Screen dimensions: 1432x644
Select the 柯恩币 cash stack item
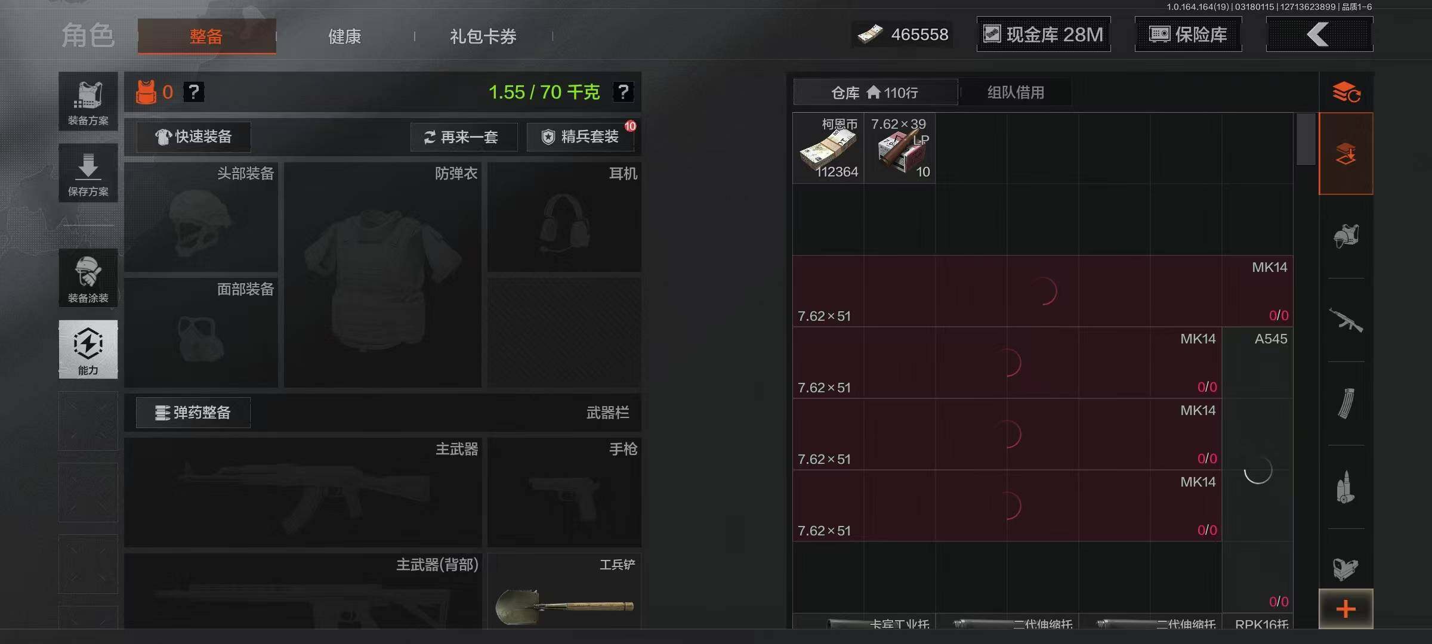(828, 148)
